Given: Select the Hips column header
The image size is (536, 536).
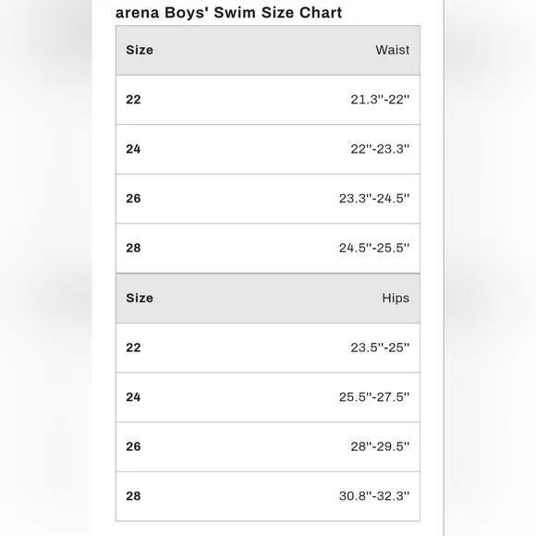Looking at the screenshot, I should (x=396, y=298).
